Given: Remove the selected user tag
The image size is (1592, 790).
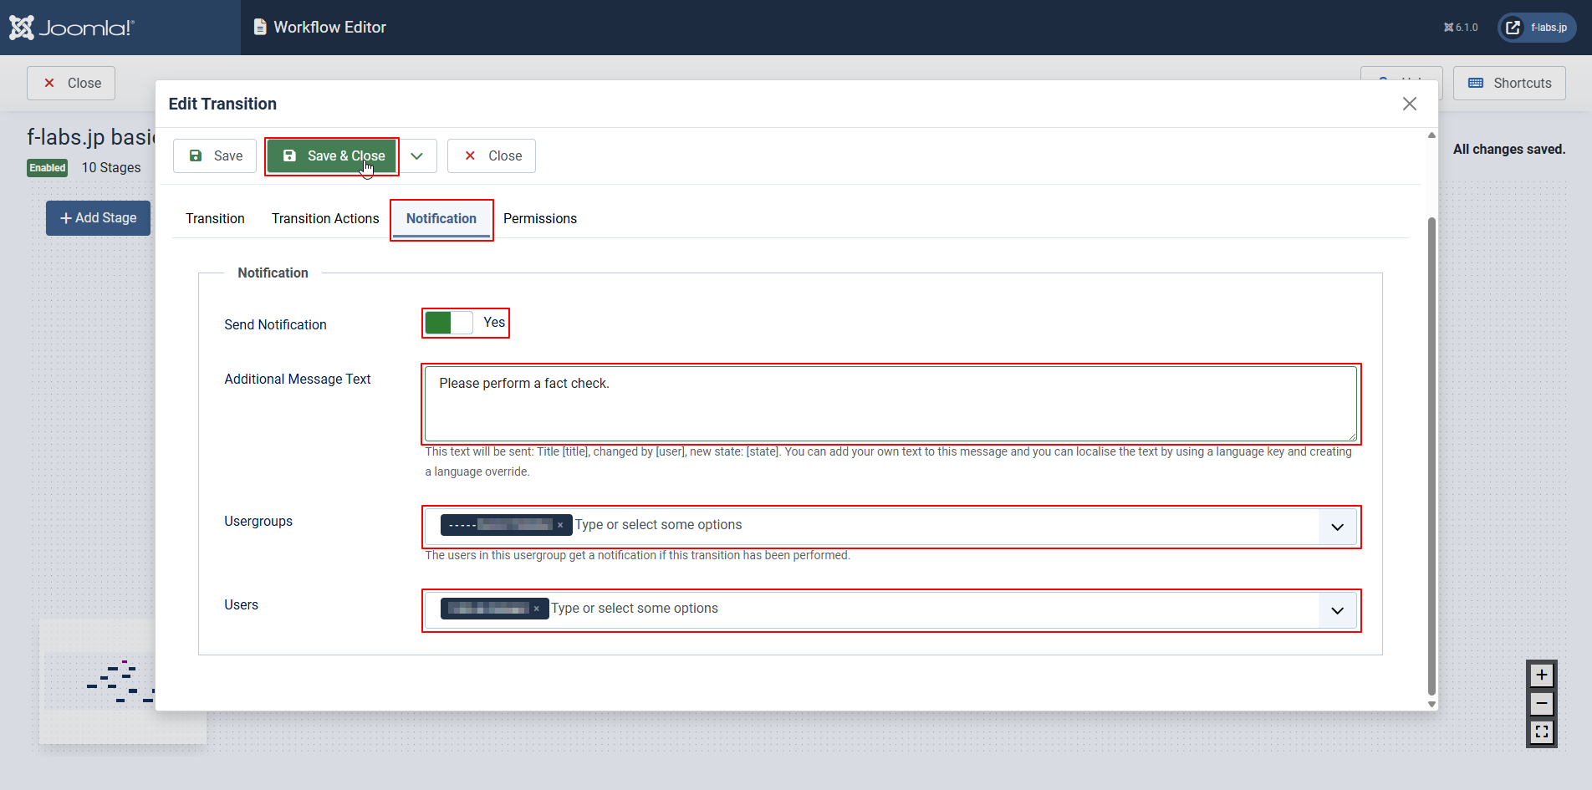Looking at the screenshot, I should click(537, 609).
